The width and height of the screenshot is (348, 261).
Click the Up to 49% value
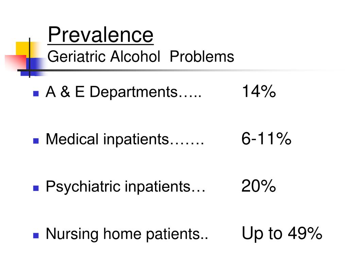282,233
